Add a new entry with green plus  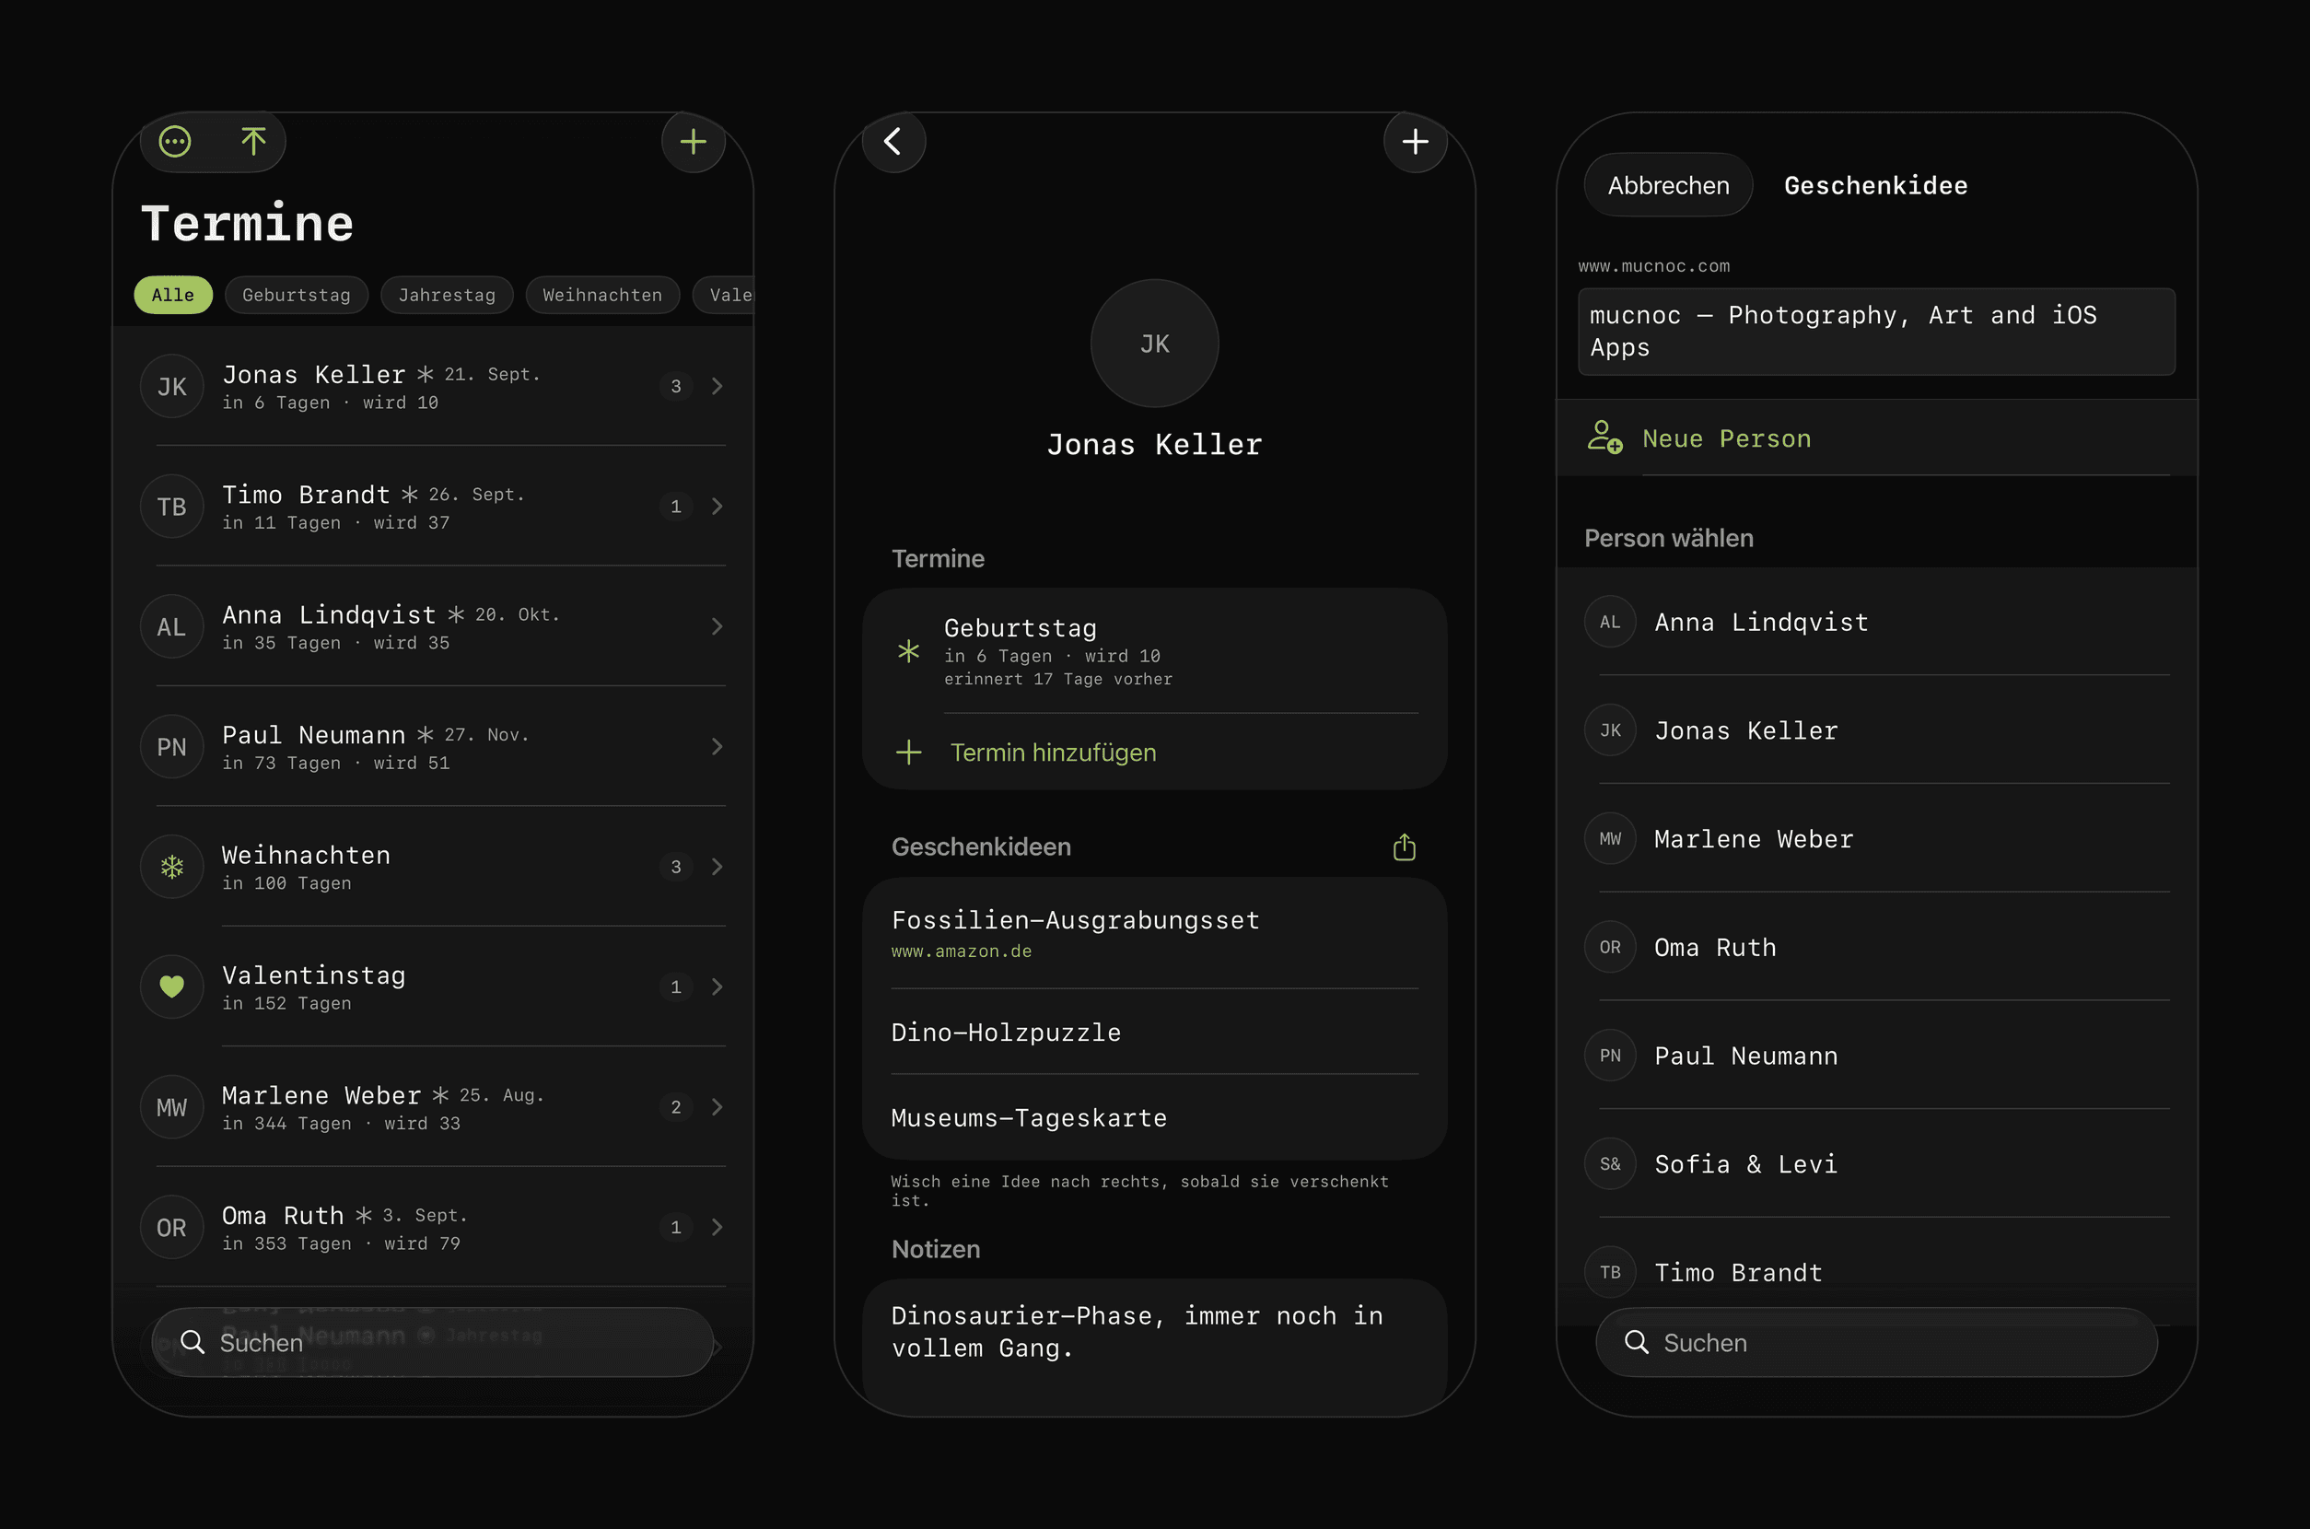pyautogui.click(x=694, y=143)
